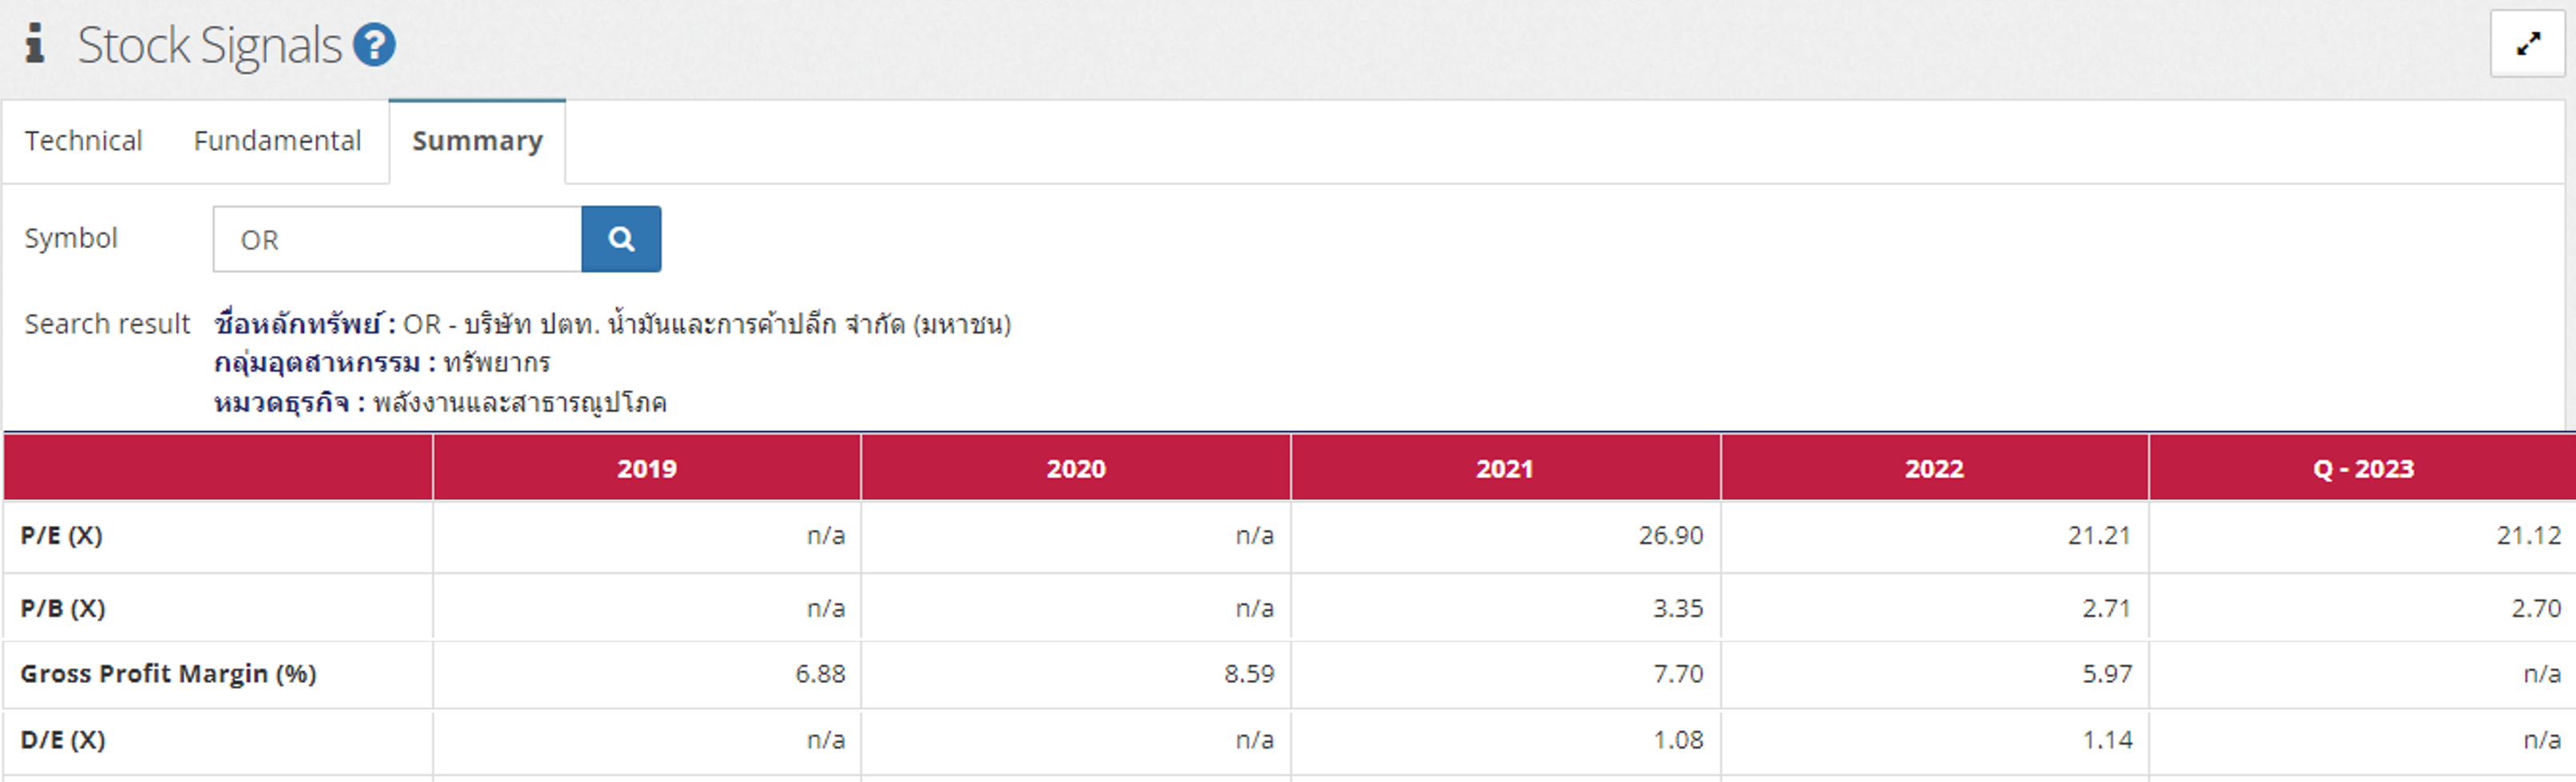Click the 26.90 P/E value for 2021
The height and width of the screenshot is (782, 2576).
click(x=1670, y=535)
